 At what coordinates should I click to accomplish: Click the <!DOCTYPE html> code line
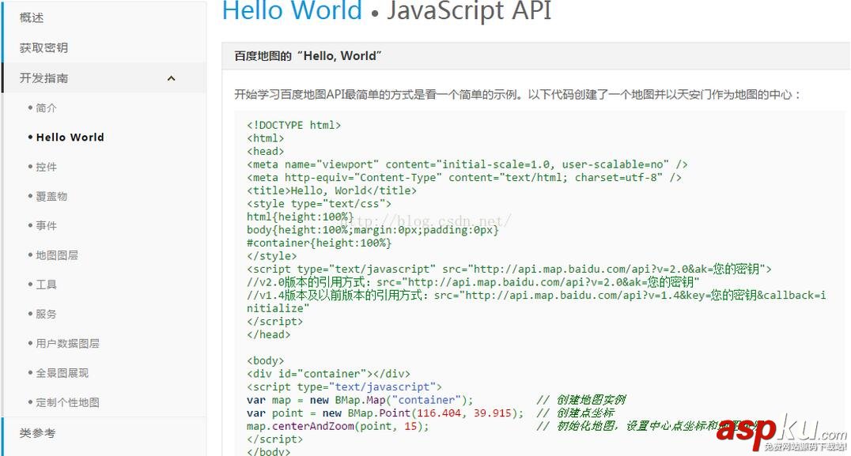pyautogui.click(x=293, y=125)
